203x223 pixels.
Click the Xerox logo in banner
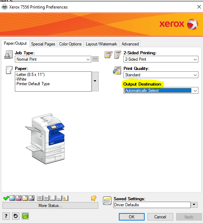(179, 24)
